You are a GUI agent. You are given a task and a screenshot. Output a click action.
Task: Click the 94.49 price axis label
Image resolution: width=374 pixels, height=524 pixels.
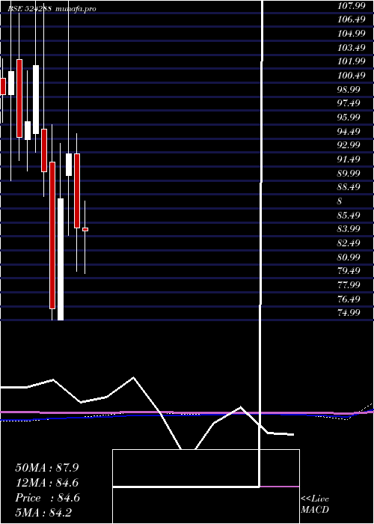(349, 131)
